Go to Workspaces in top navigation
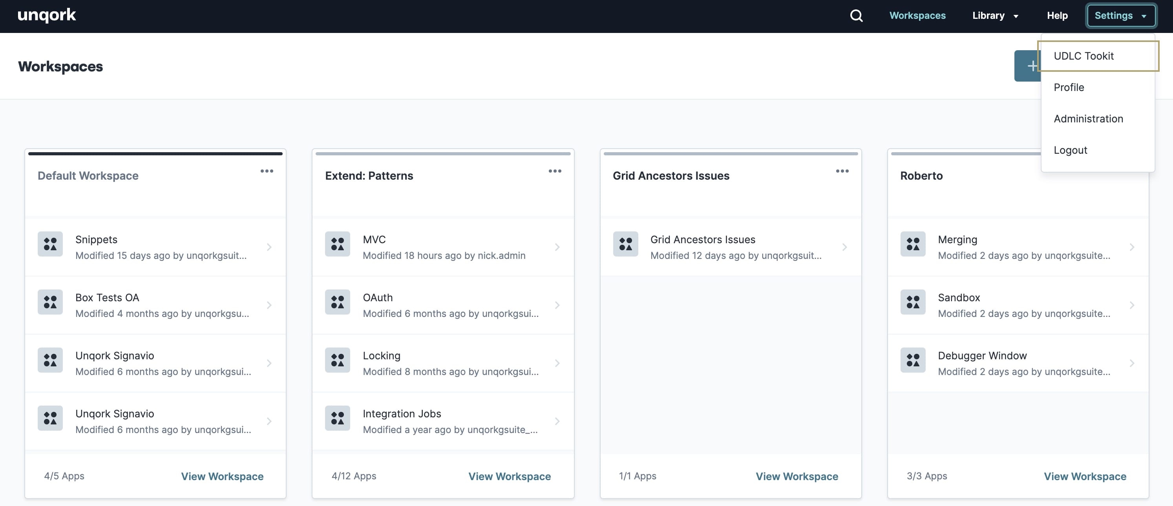Viewport: 1173px width, 506px height. pos(917,15)
